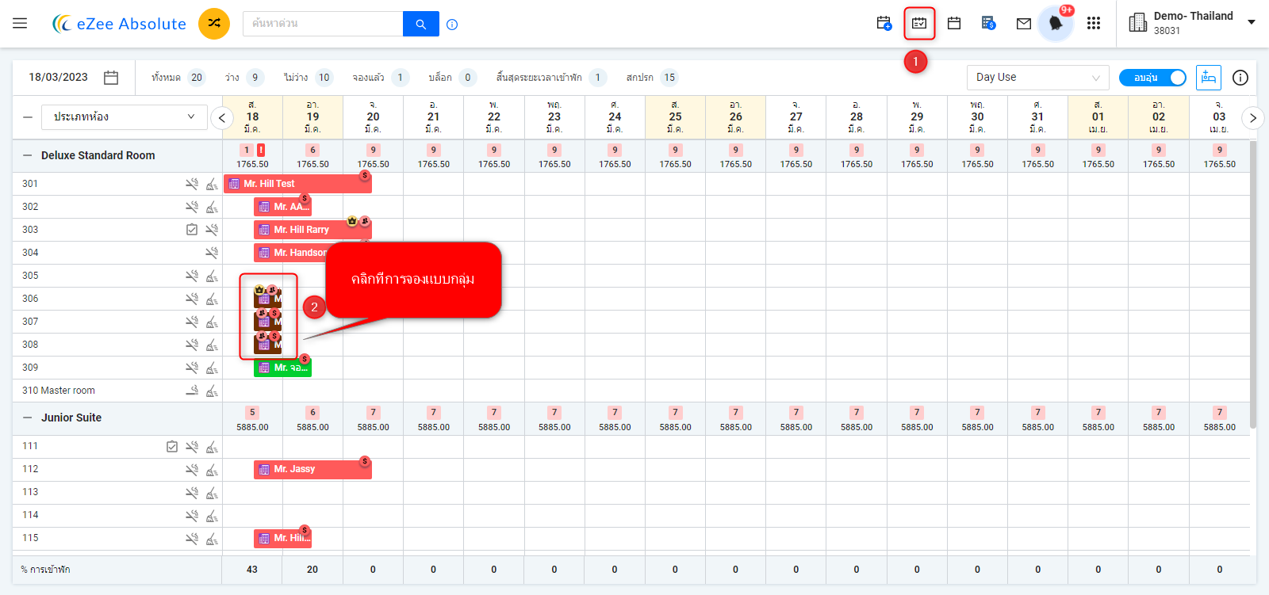Screen dimensions: 1269x595
Task: Click the blue search magnifier button
Action: coord(420,24)
